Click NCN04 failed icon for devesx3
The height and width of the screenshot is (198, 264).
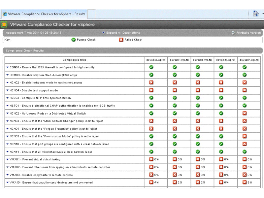pos(151,128)
